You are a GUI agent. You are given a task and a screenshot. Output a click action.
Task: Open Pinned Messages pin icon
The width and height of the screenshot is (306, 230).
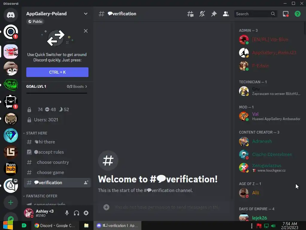[214, 14]
